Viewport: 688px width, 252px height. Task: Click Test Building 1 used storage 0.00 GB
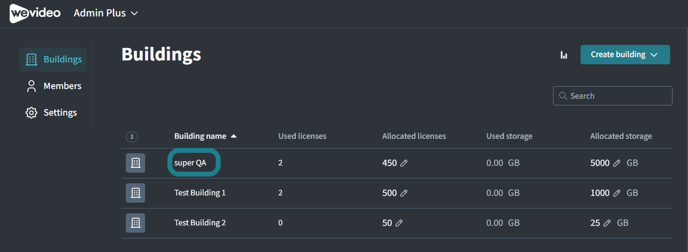[x=503, y=193]
